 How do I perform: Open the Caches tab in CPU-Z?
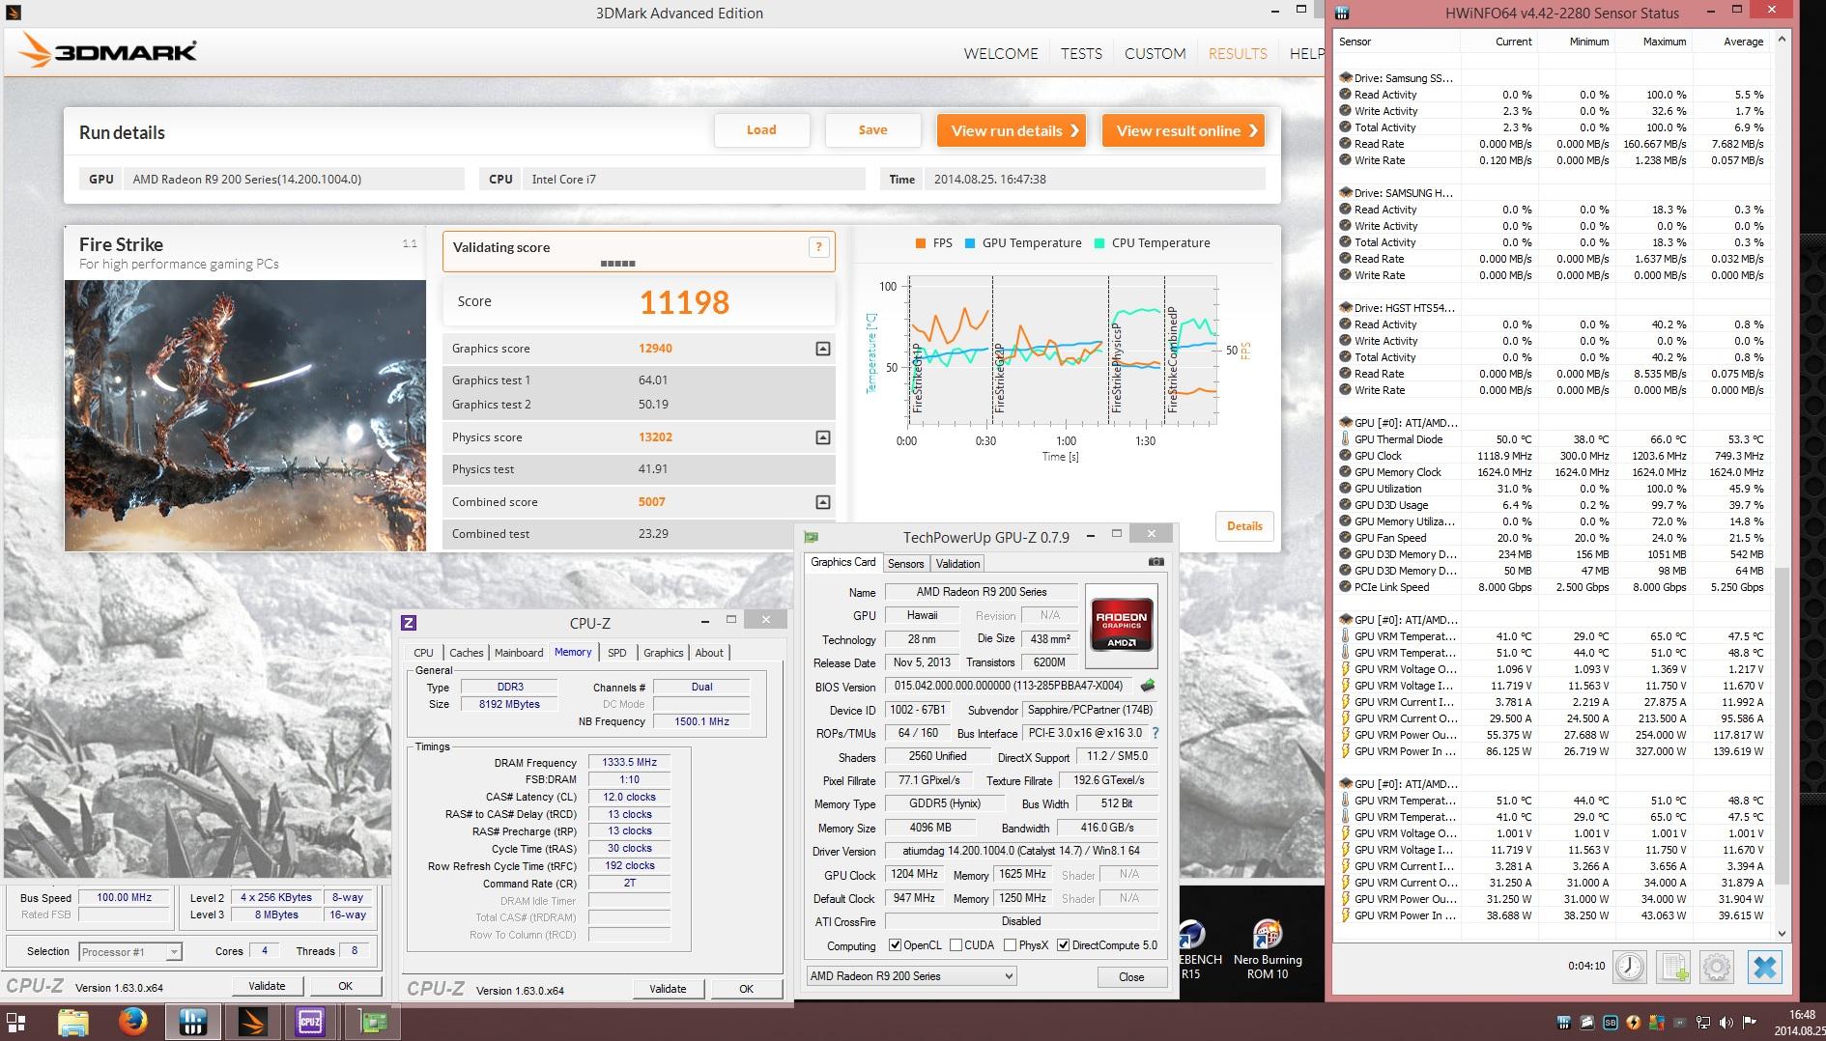pos(466,653)
